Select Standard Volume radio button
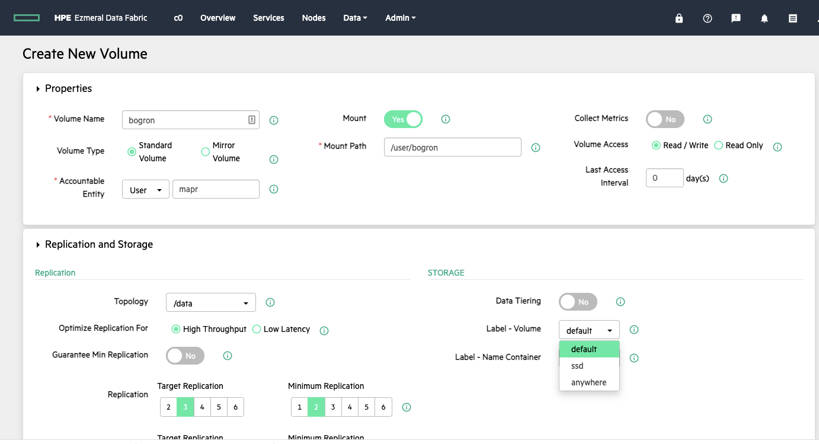 coord(132,152)
